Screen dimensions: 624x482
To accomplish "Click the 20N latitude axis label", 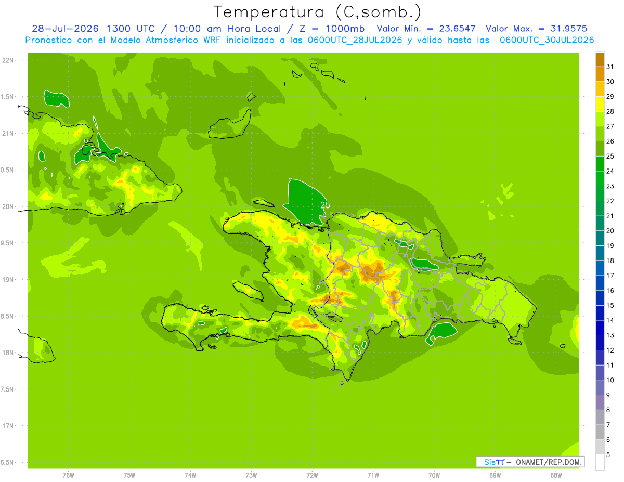I will click(x=8, y=206).
